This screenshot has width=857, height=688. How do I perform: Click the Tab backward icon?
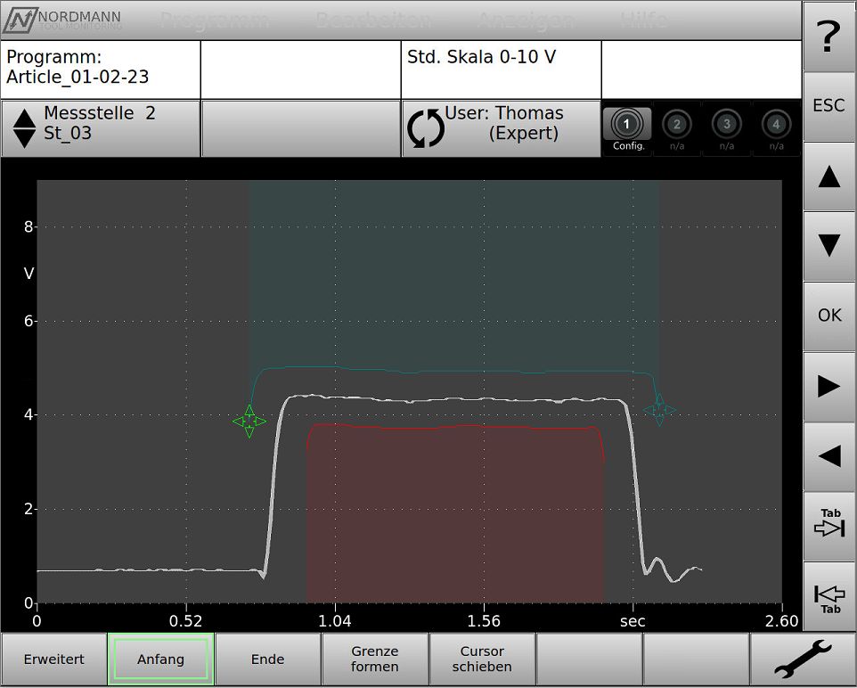point(828,595)
